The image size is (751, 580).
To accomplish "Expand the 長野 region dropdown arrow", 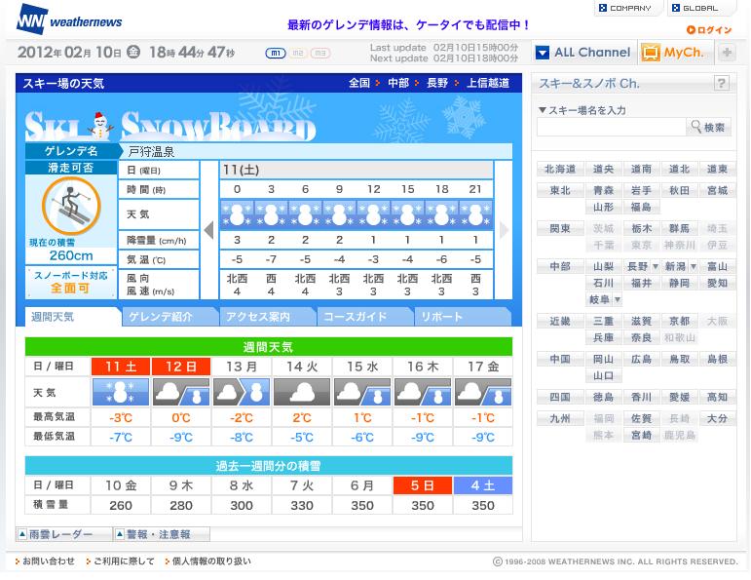I will pos(655,266).
